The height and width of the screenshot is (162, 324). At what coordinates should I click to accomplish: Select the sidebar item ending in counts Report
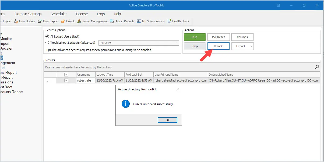pyautogui.click(x=11, y=92)
